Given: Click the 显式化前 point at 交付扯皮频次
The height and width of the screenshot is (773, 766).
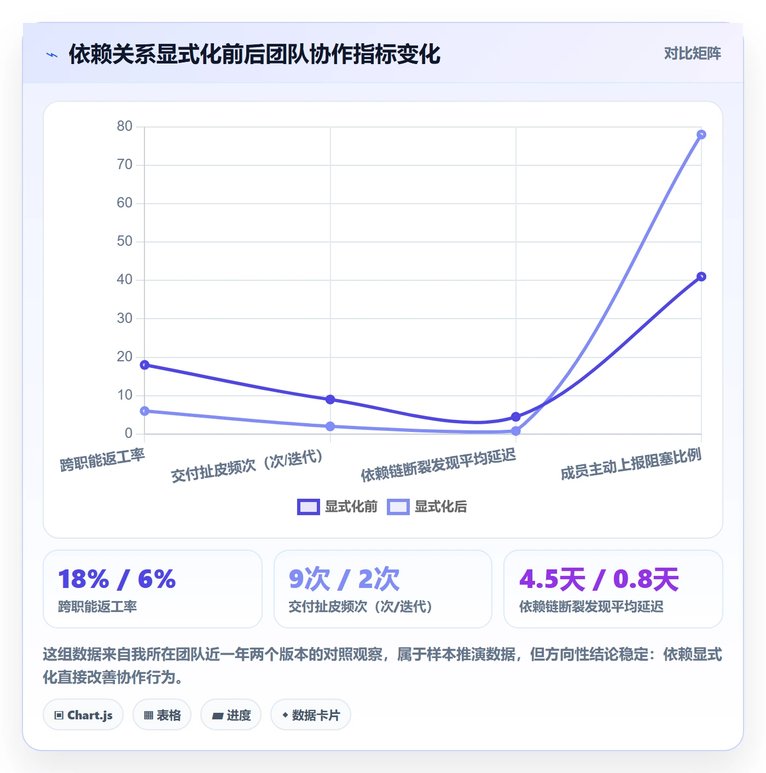Looking at the screenshot, I should [330, 400].
